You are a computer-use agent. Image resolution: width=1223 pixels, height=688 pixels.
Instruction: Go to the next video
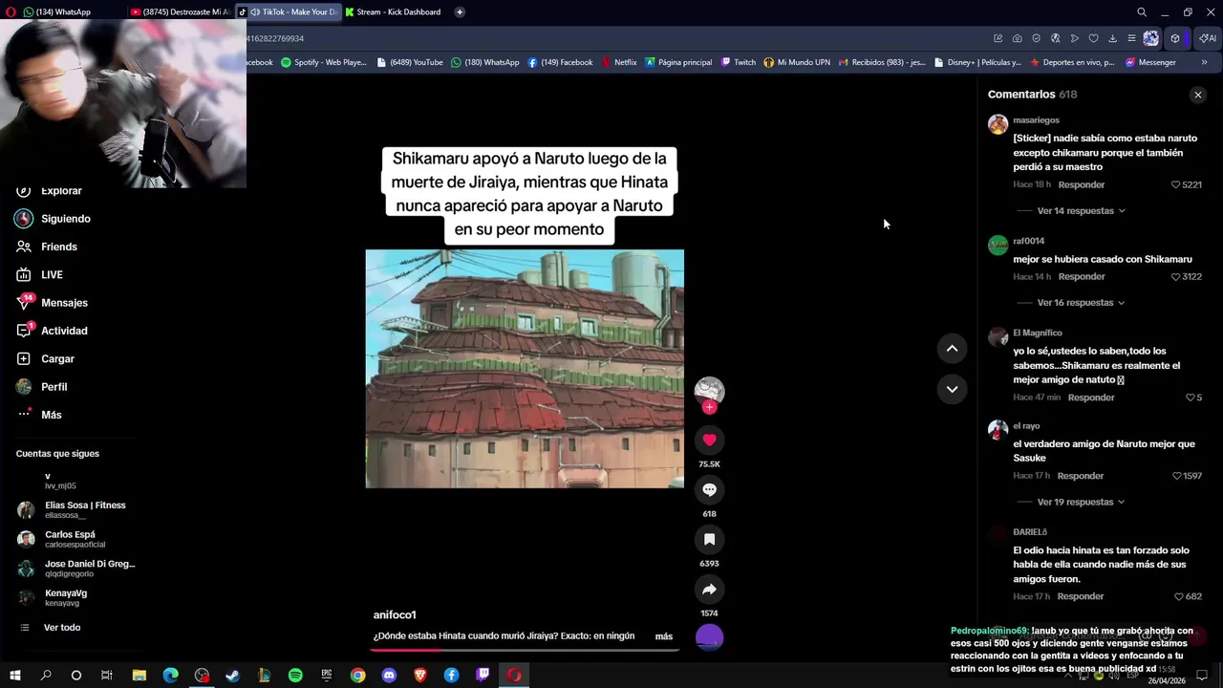coord(952,389)
